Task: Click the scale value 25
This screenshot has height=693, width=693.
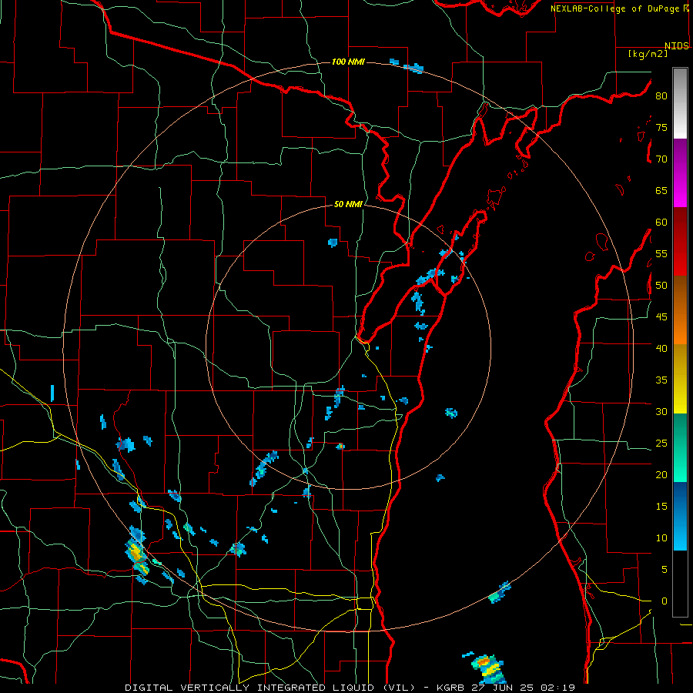Action: pyautogui.click(x=661, y=444)
